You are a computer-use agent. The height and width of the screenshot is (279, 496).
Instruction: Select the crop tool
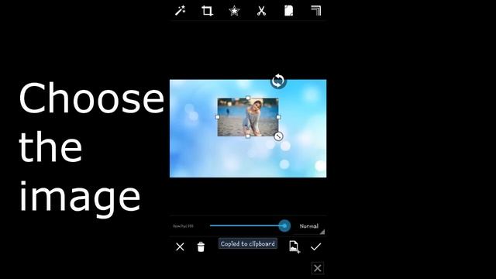point(207,11)
